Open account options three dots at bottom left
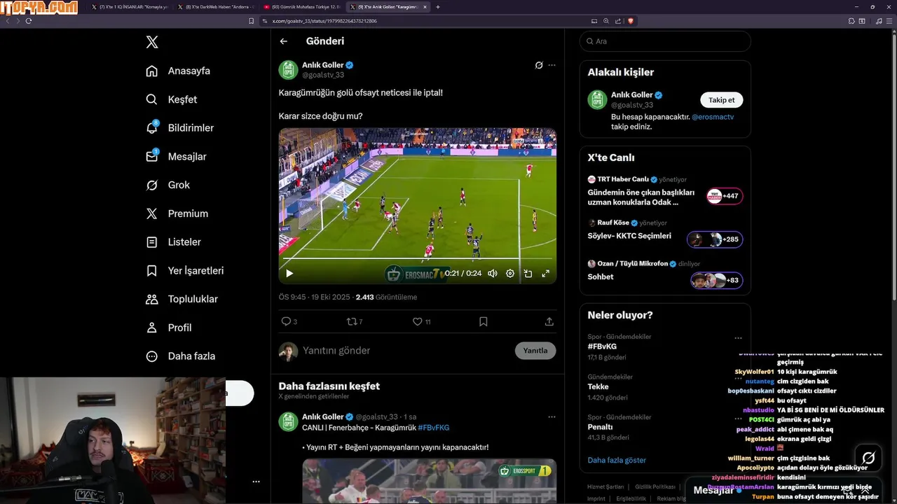The image size is (897, 504). (x=256, y=482)
